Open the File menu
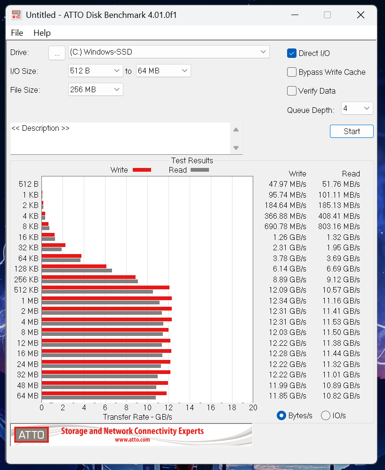This screenshot has height=470, width=385. [x=17, y=33]
